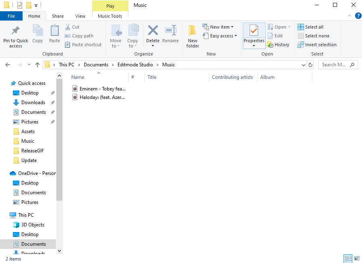Switch to details view in status bar

[x=348, y=259]
